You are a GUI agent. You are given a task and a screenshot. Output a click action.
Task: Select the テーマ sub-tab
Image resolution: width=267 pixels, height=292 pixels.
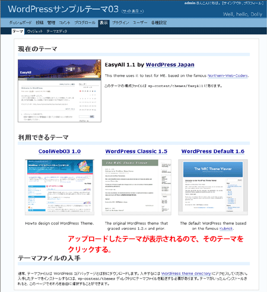pyautogui.click(x=18, y=31)
